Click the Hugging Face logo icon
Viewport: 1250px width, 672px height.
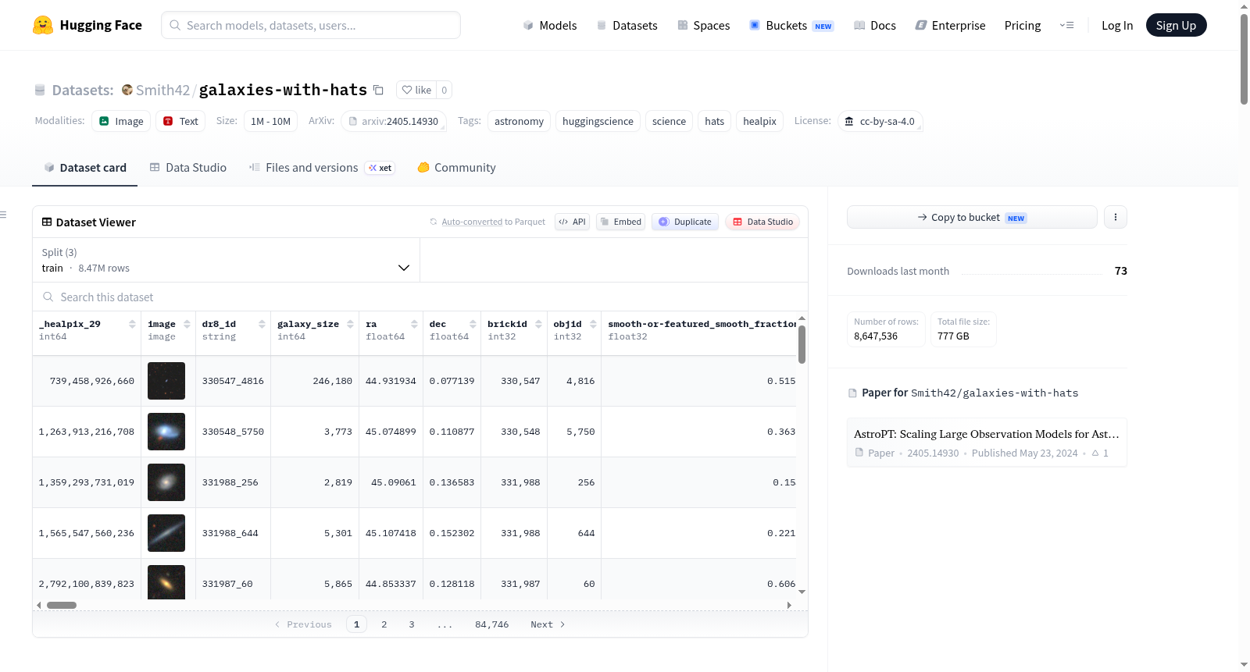pos(43,25)
